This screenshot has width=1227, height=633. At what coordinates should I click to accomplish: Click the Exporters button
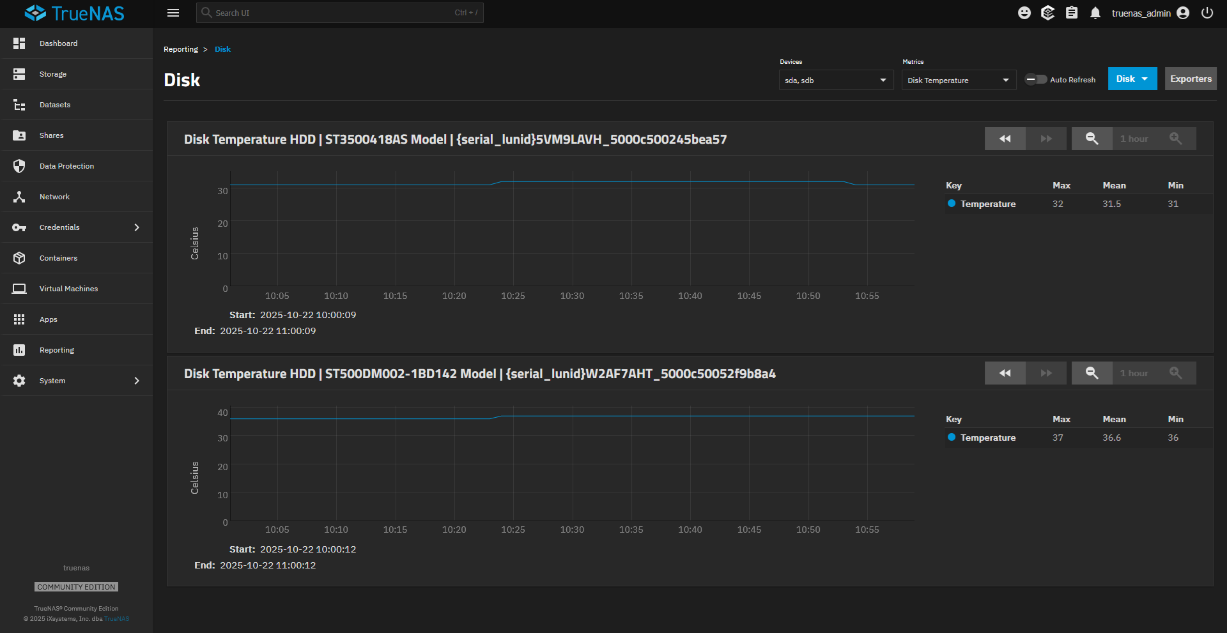1190,79
